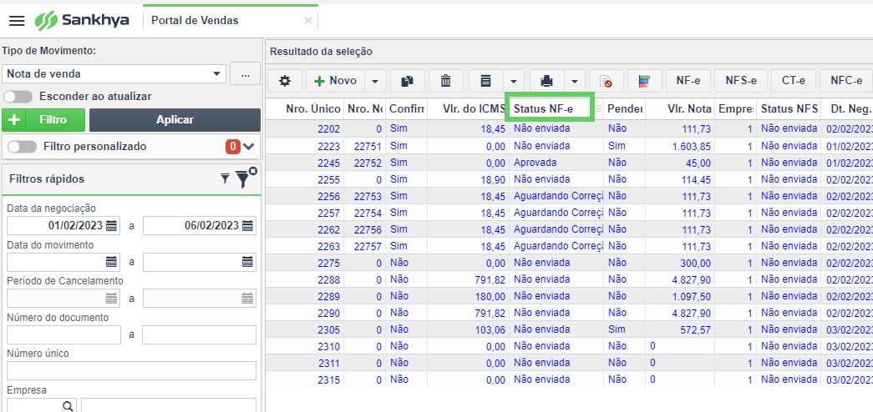The height and width of the screenshot is (412, 873).
Task: Click the Número único input field
Action: (x=131, y=371)
